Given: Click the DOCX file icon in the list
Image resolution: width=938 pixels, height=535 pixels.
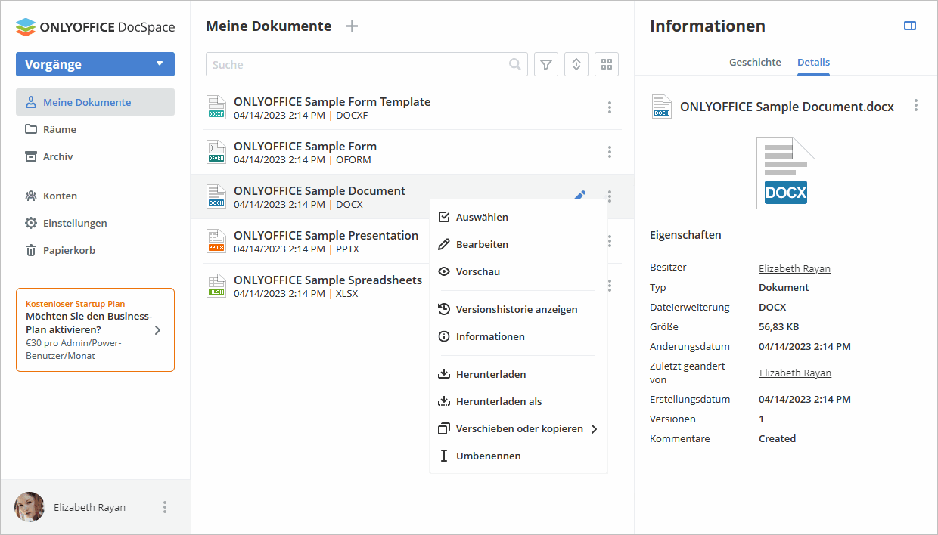Looking at the screenshot, I should click(216, 196).
